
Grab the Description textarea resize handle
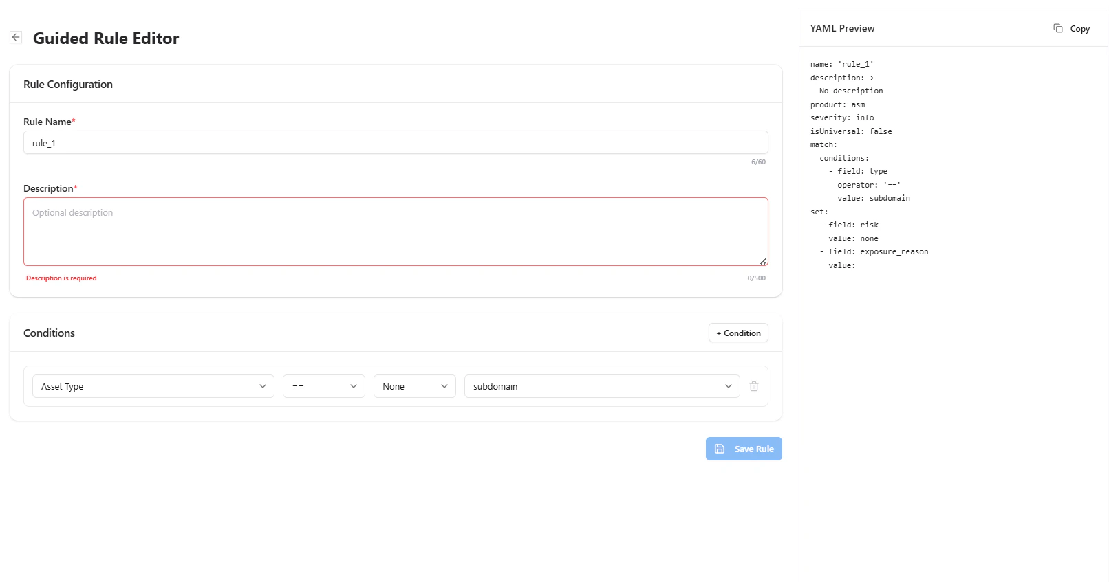tap(763, 261)
